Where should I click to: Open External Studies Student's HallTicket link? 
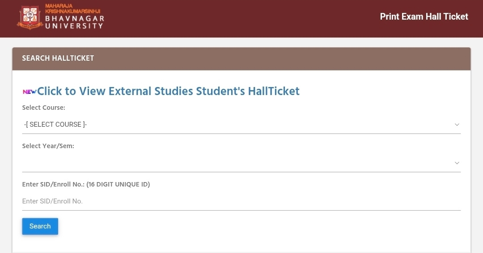[x=168, y=91]
